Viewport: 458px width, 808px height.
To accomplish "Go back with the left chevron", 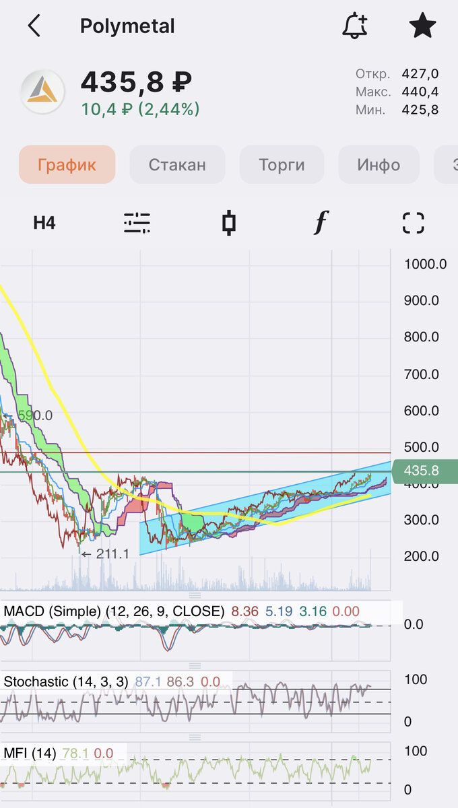I will tap(34, 26).
